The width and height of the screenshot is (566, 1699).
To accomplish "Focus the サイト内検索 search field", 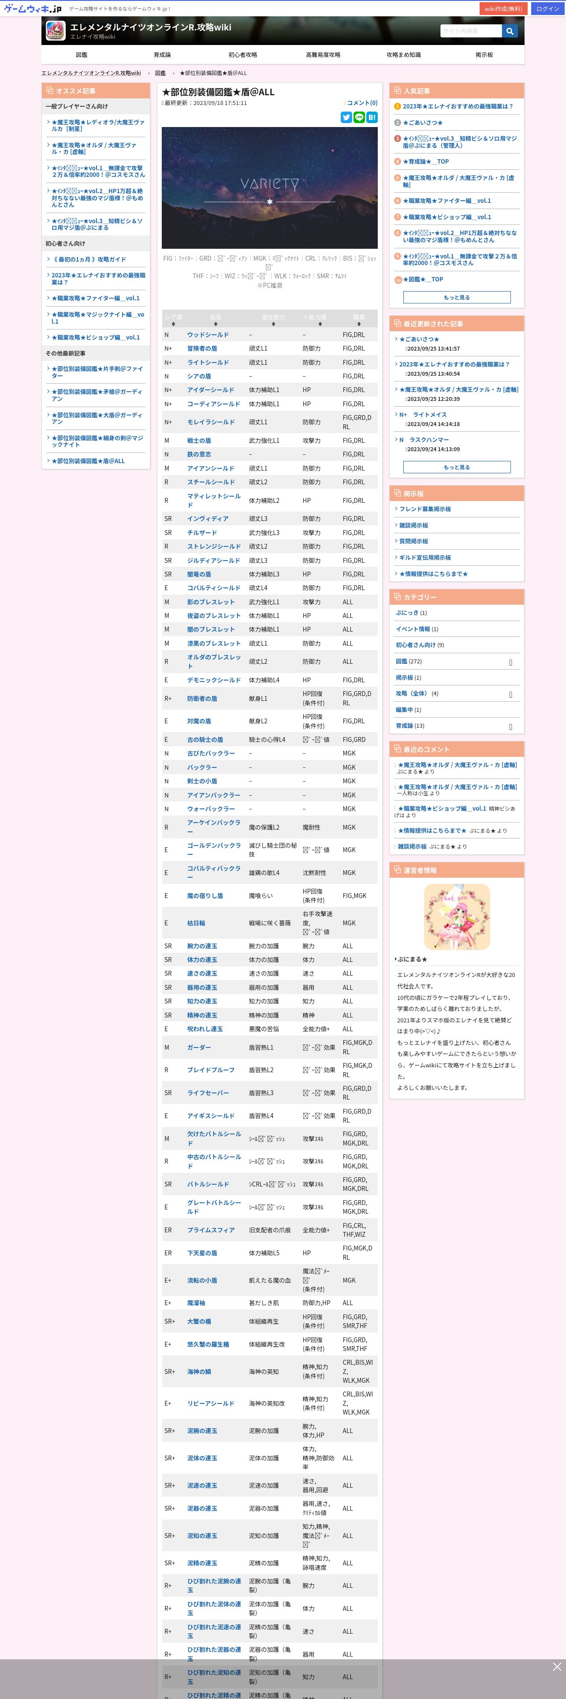I will [x=470, y=31].
